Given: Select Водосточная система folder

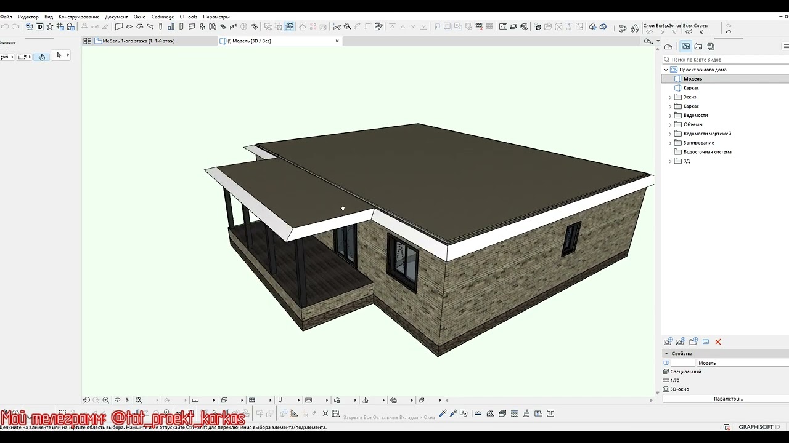Looking at the screenshot, I should coord(708,152).
